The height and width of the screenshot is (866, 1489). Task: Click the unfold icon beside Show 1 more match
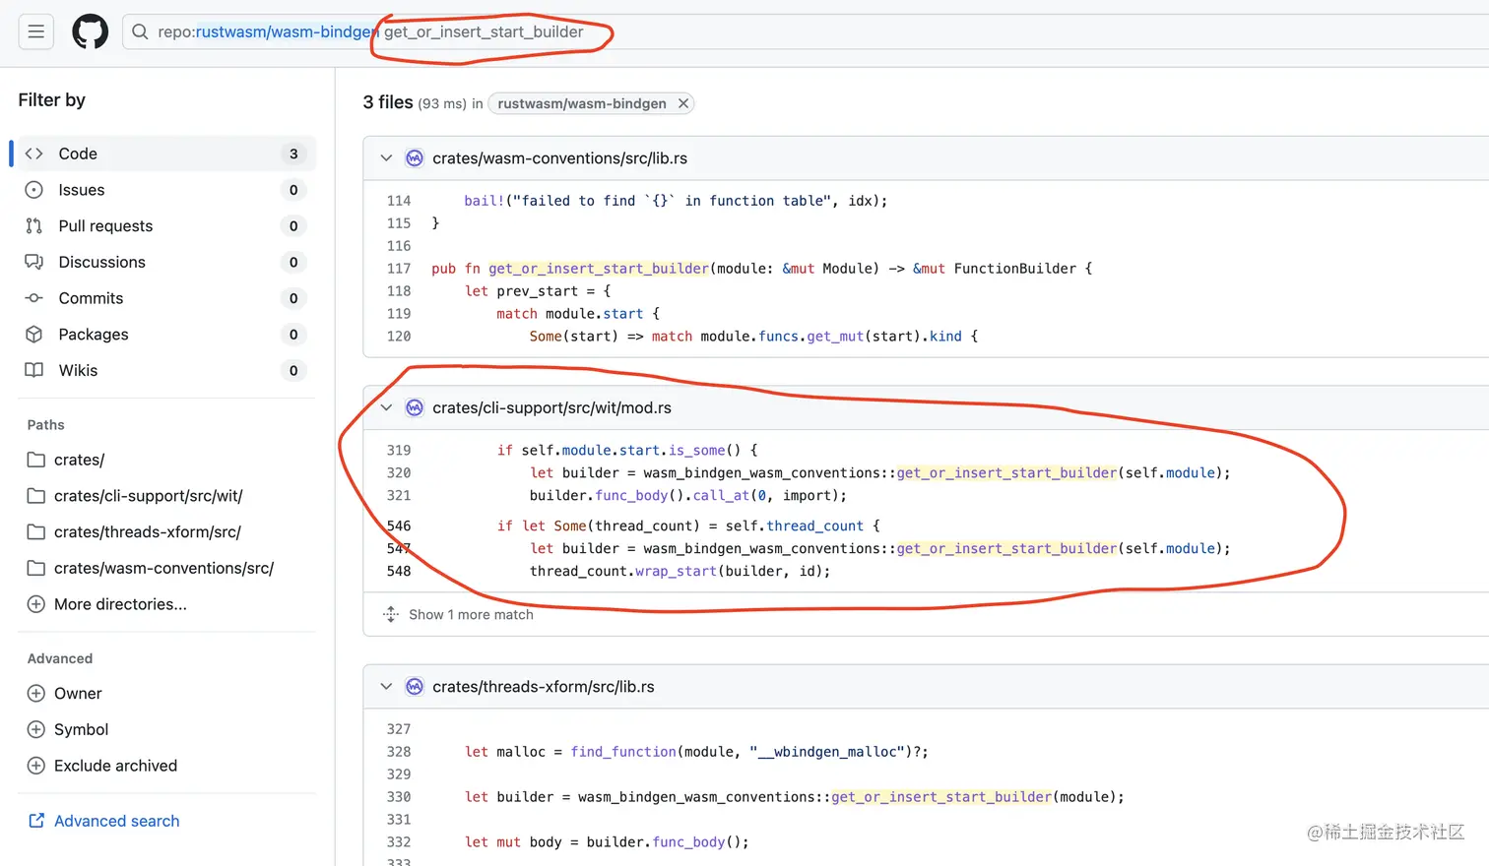[391, 614]
